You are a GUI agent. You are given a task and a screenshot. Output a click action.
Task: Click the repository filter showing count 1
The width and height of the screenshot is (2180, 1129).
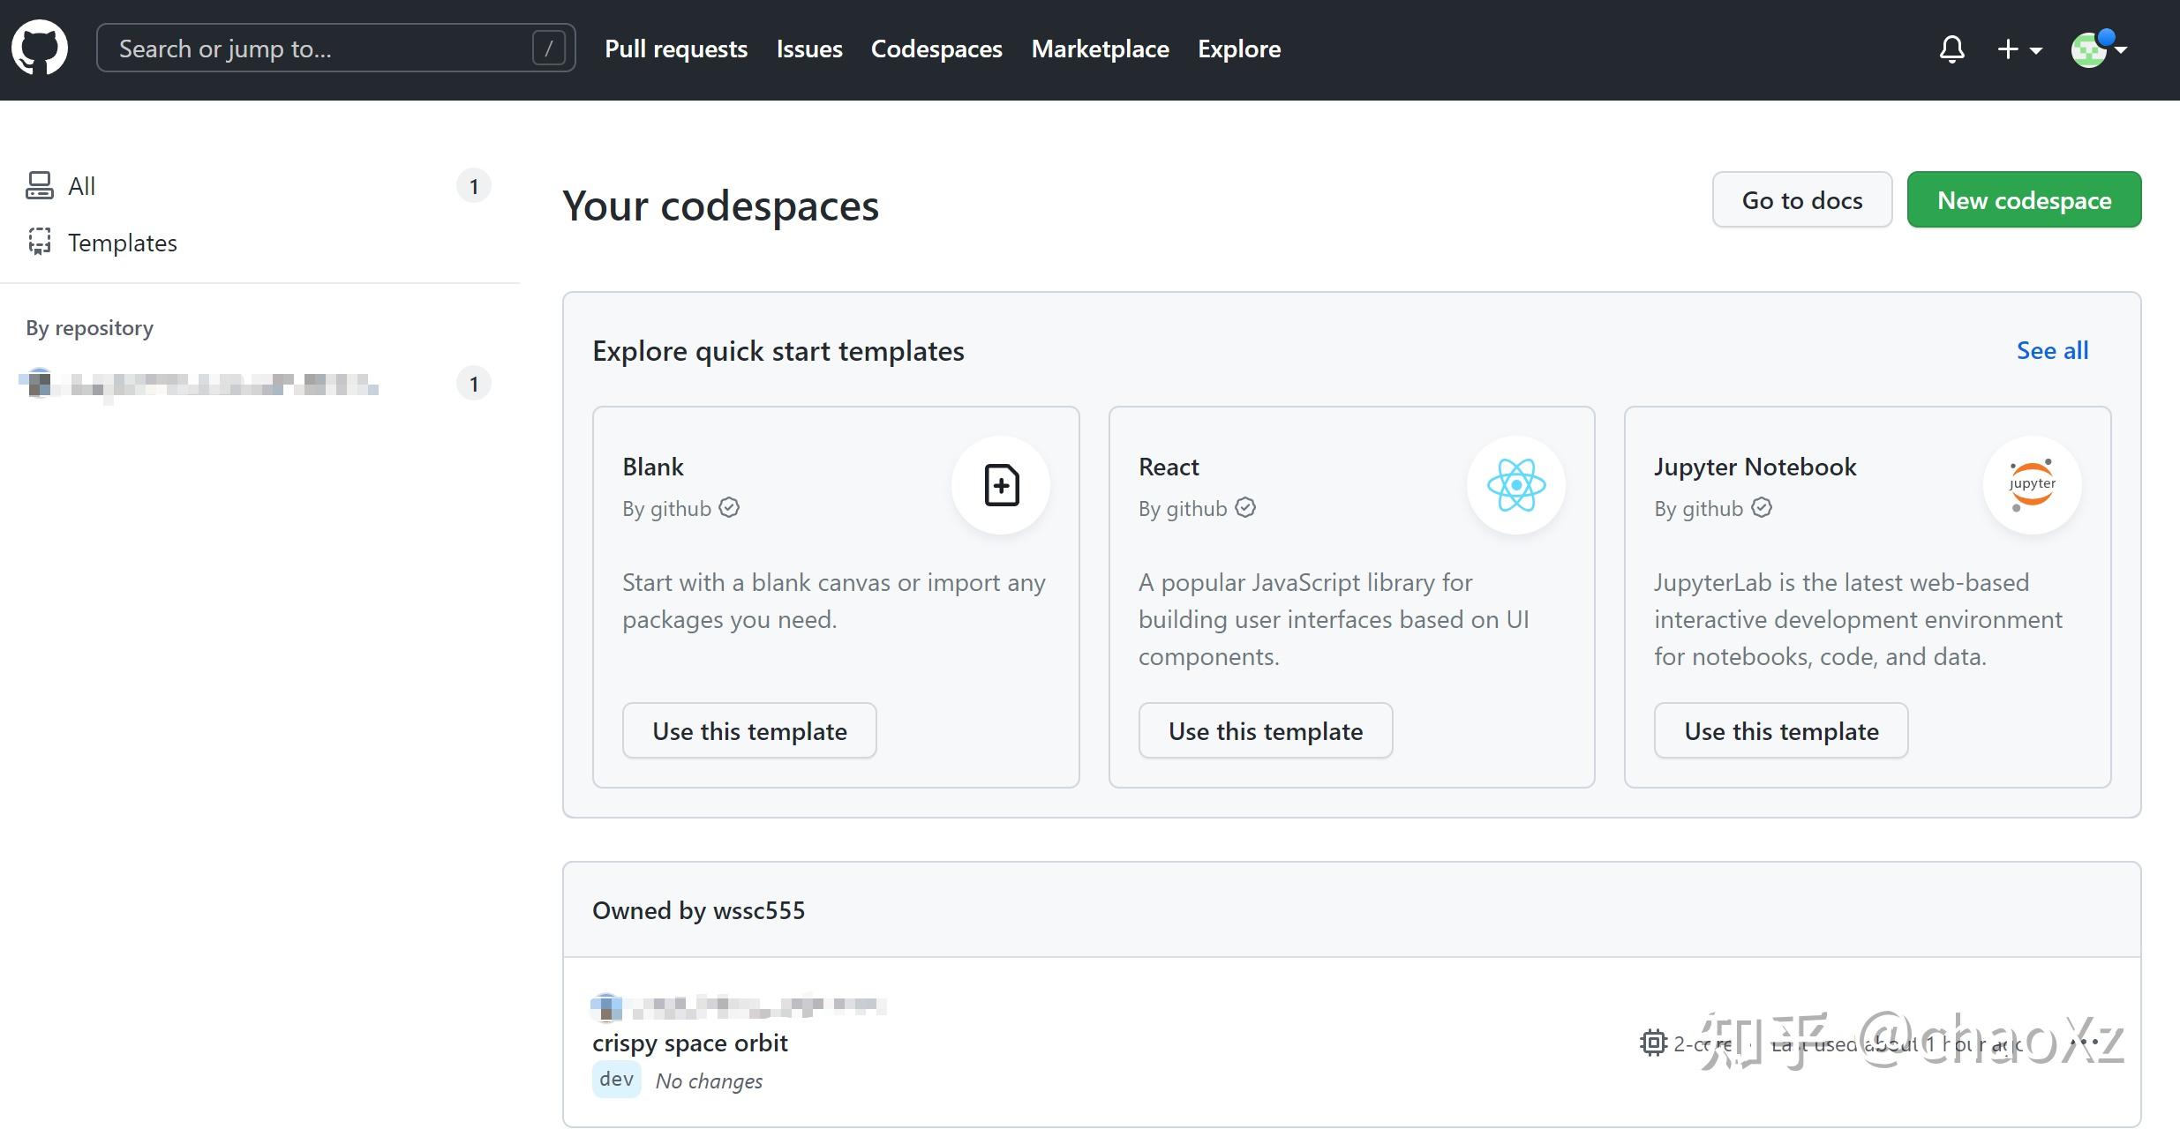474,383
